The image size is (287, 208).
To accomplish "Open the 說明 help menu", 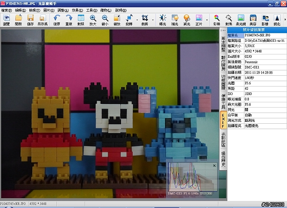I will pyautogui.click(x=121, y=10).
